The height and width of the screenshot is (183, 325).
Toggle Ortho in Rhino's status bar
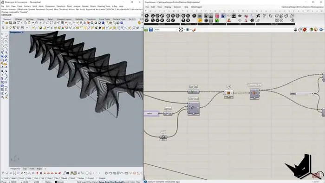click(90, 182)
